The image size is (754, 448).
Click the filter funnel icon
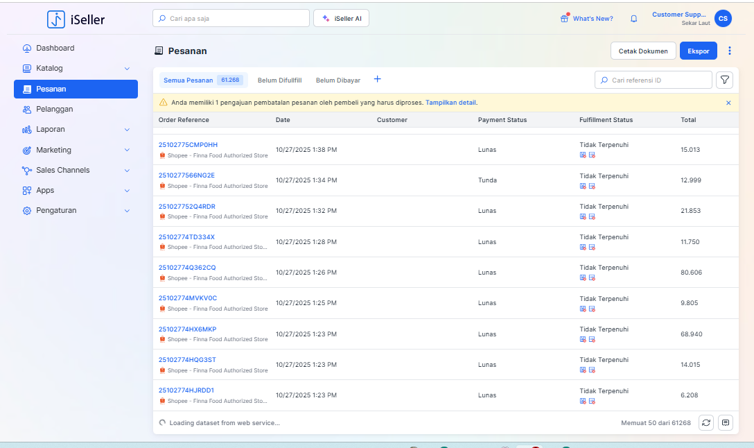[724, 80]
